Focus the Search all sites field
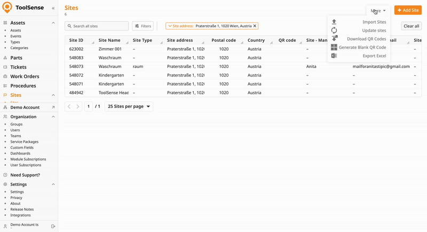The height and width of the screenshot is (232, 427). pos(97,26)
